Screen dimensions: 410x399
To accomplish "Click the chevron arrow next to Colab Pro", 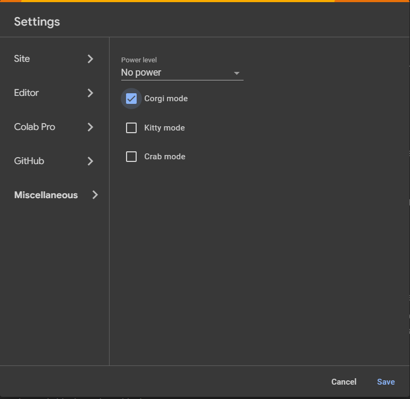I will (90, 127).
